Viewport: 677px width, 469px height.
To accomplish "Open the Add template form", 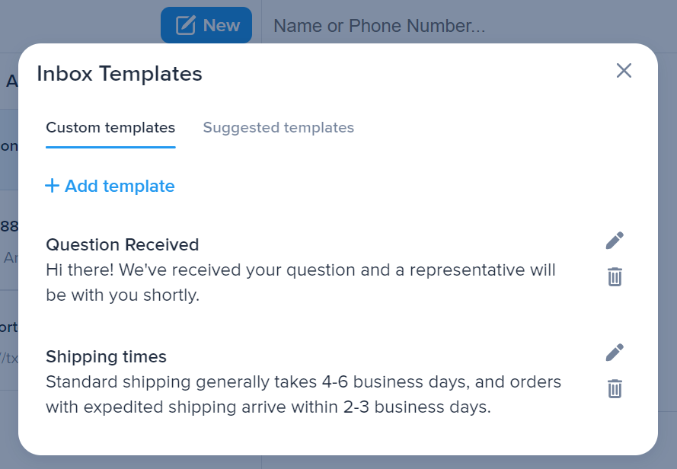I will tap(110, 185).
